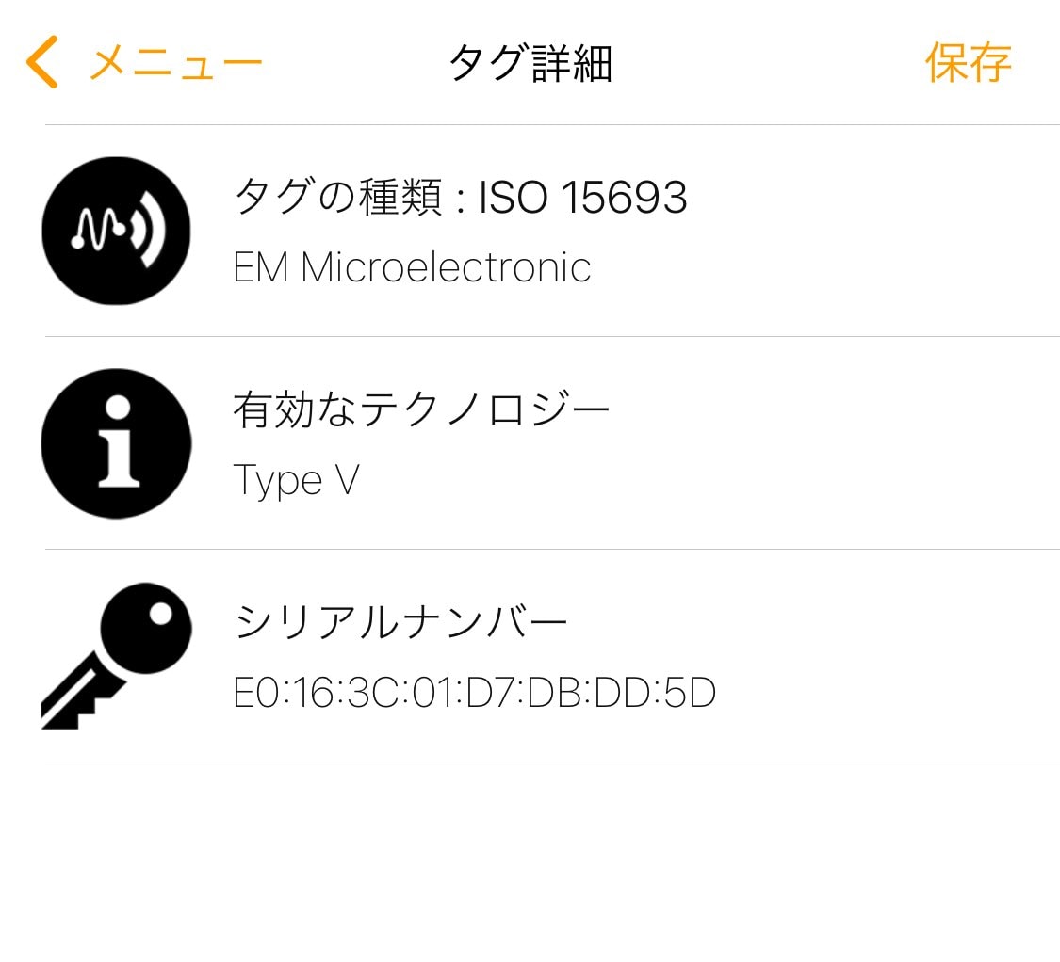The height and width of the screenshot is (962, 1060).
Task: Tap the NFC signal wave icon
Action: coord(116,231)
